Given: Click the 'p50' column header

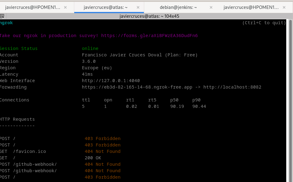Looking at the screenshot, I should click(174, 100).
